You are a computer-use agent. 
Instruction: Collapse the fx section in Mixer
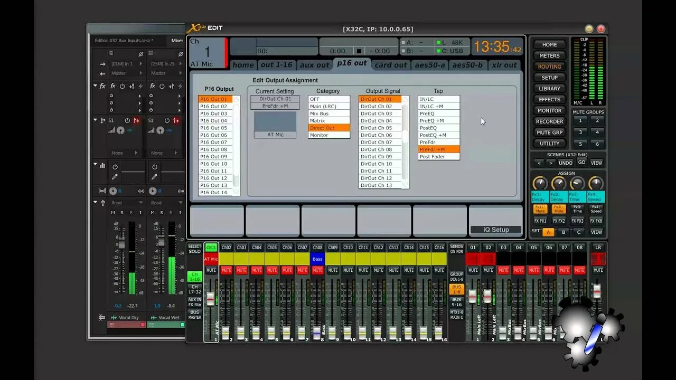(96, 85)
